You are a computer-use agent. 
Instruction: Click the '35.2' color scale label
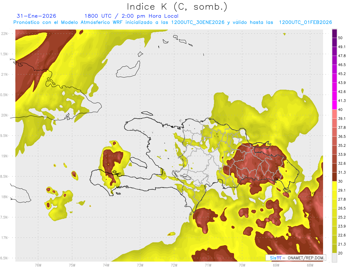(342, 145)
